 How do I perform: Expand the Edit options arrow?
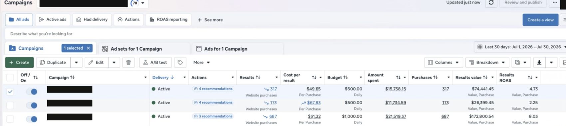114,62
